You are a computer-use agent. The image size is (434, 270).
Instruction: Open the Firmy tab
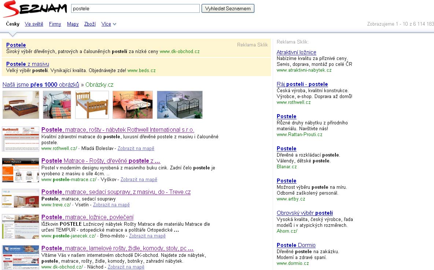(55, 24)
